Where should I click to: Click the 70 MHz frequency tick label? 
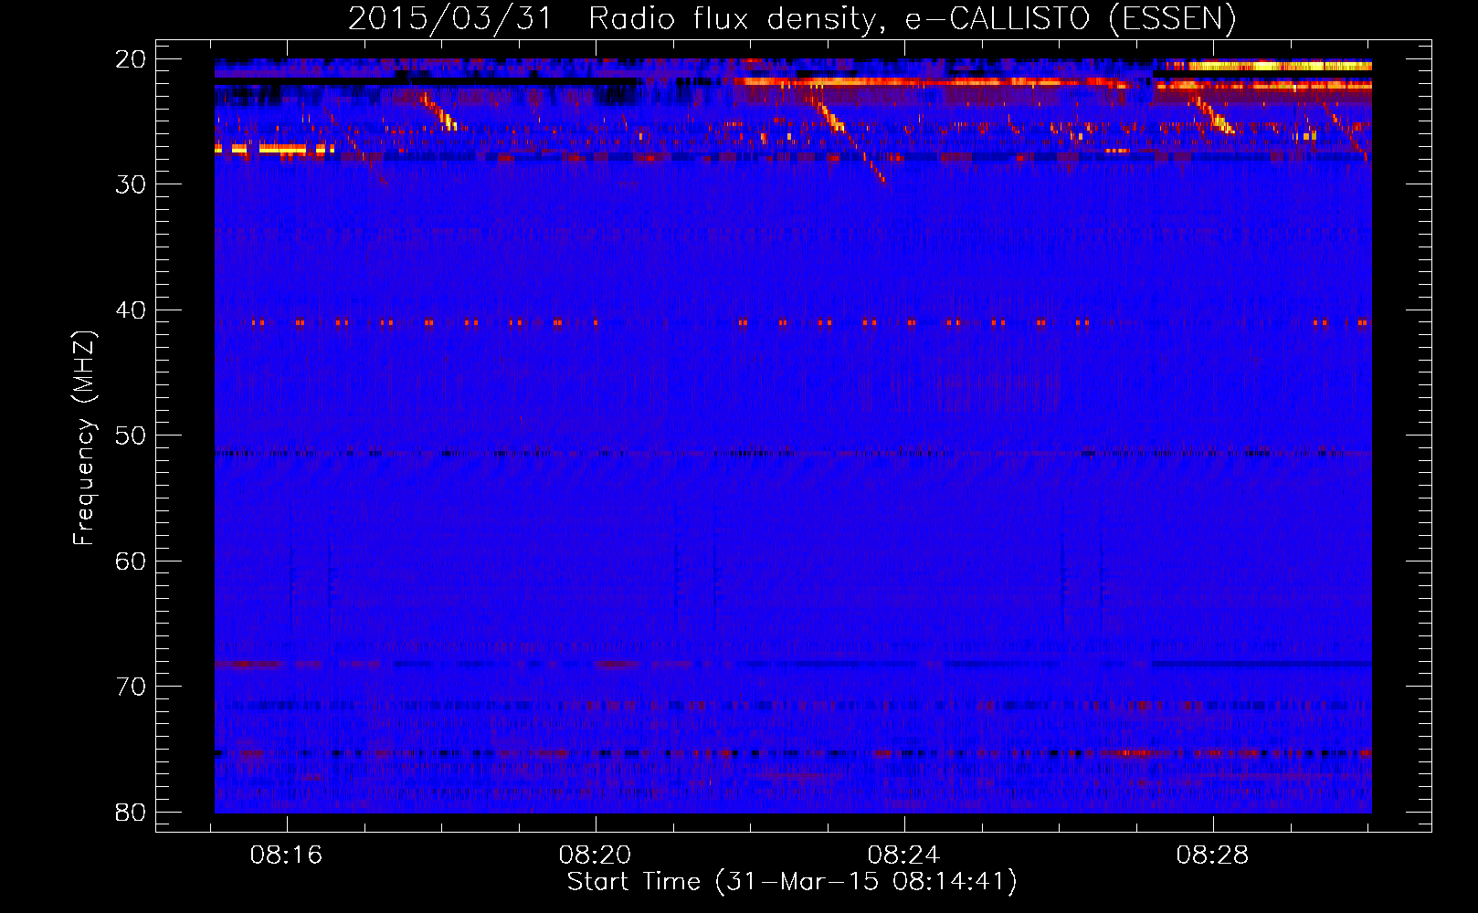131,687
